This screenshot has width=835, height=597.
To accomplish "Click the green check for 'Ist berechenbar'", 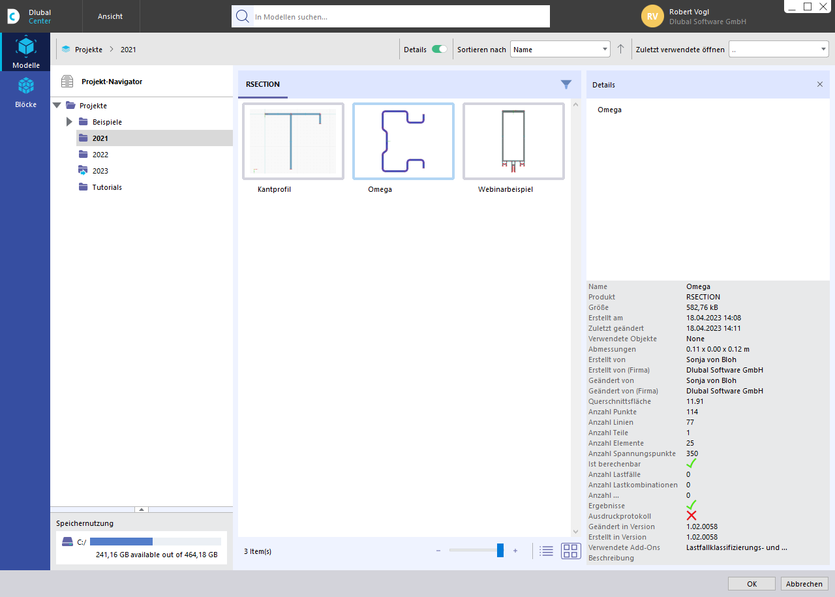I will (x=691, y=463).
